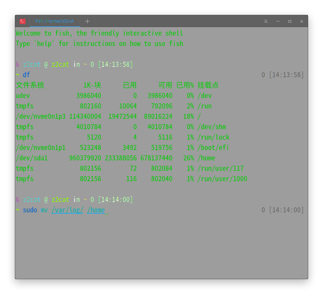Click the '26%' usage value
Screen dimensions: 323x297
(x=189, y=158)
